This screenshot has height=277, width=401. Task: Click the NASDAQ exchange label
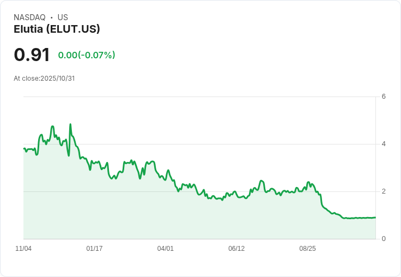29,17
